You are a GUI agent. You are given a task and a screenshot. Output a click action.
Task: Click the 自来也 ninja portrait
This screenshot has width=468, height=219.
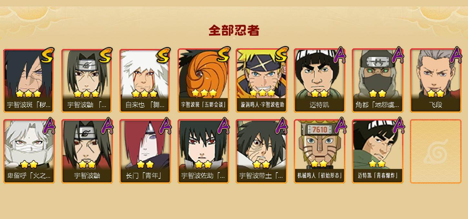point(145,73)
